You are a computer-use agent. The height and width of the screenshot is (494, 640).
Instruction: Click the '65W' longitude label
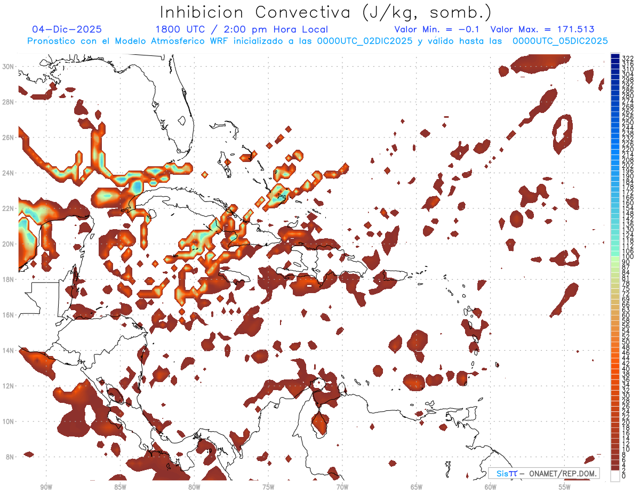point(417,487)
